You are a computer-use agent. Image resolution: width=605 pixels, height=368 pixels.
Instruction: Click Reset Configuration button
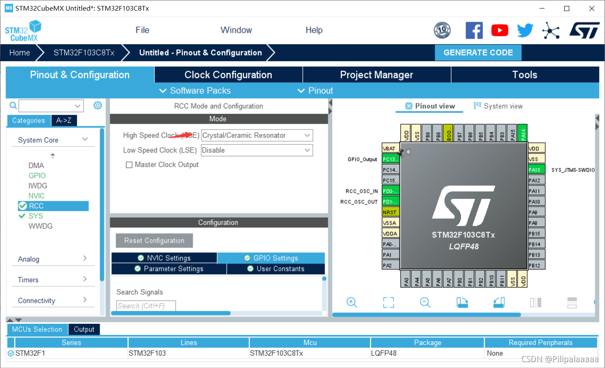154,241
